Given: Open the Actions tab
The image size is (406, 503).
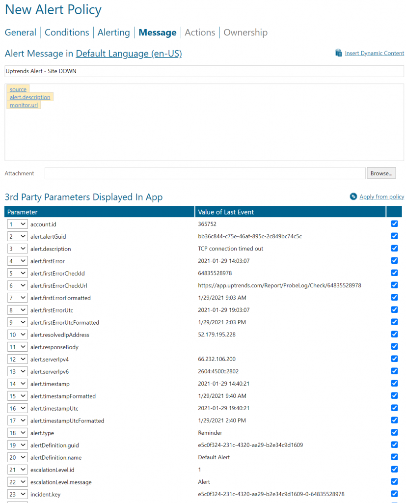Looking at the screenshot, I should (x=200, y=32).
